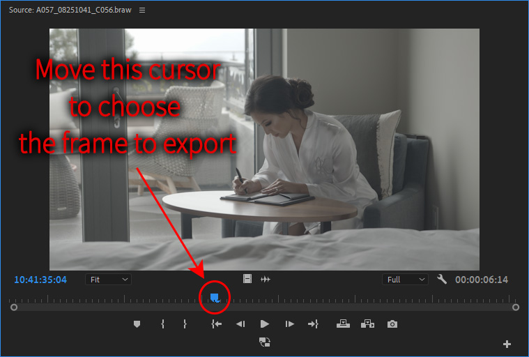Open the Full playback resolution dropdown
The image size is (529, 357).
pyautogui.click(x=405, y=280)
